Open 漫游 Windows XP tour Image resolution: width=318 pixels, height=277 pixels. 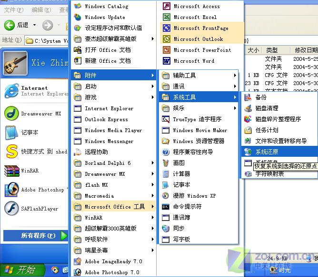point(199,196)
